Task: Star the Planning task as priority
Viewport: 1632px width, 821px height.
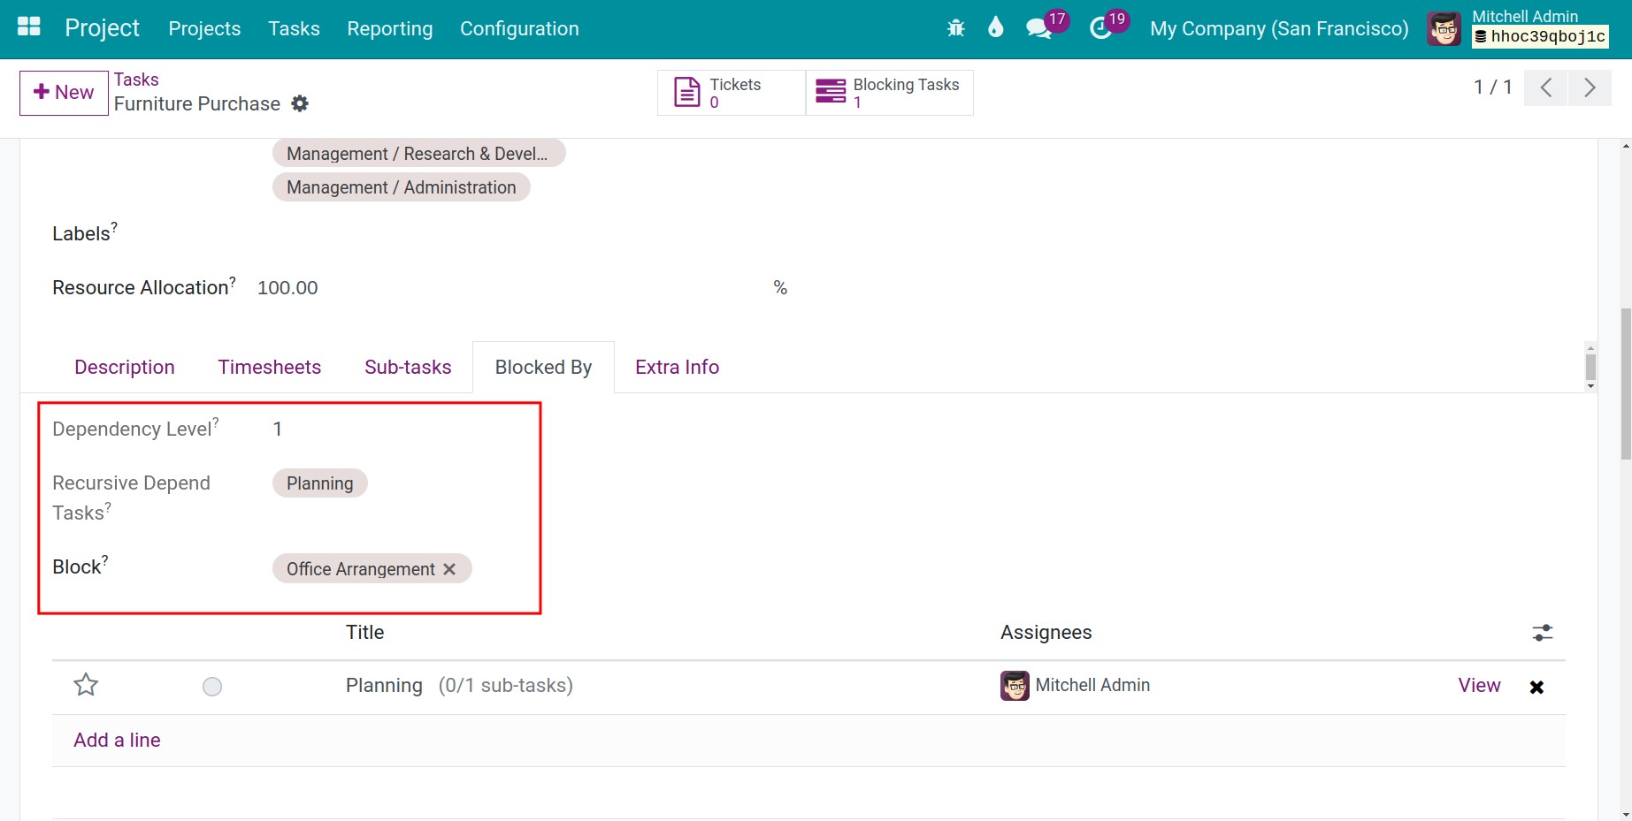Action: (86, 685)
